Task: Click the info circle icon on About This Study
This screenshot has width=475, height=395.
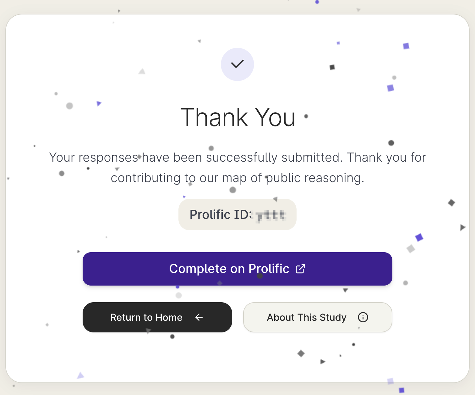Action: pos(363,317)
